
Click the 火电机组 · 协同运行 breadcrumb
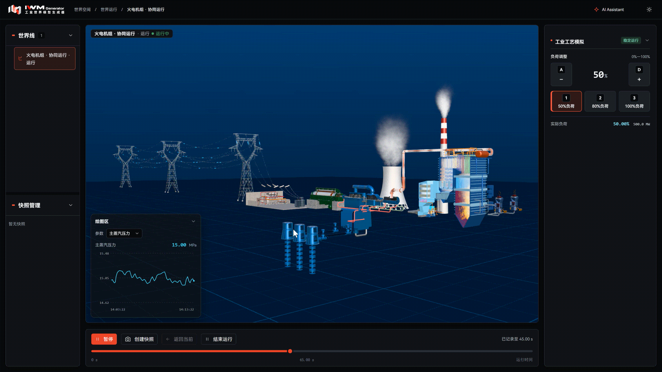coord(146,10)
